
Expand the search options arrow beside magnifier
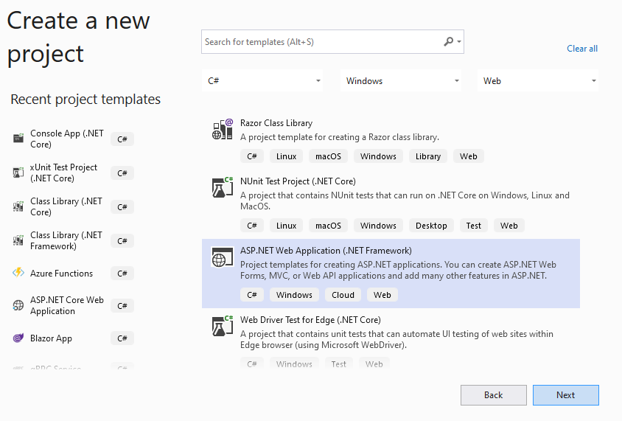click(459, 42)
